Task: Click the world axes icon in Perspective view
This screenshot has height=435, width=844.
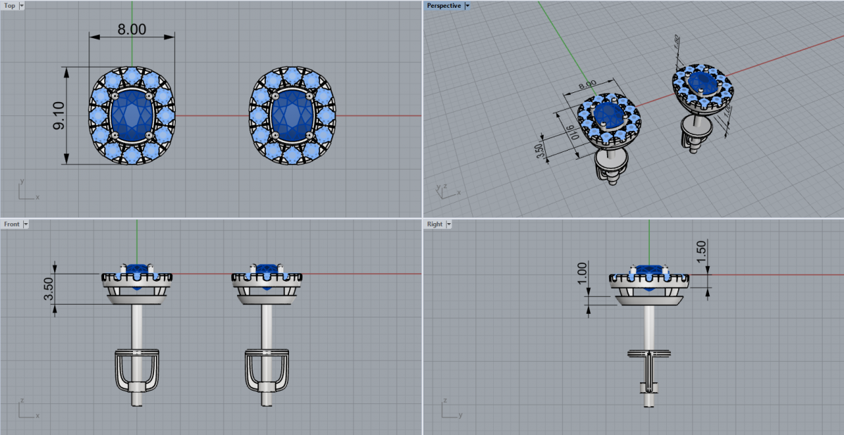Action: pos(447,190)
